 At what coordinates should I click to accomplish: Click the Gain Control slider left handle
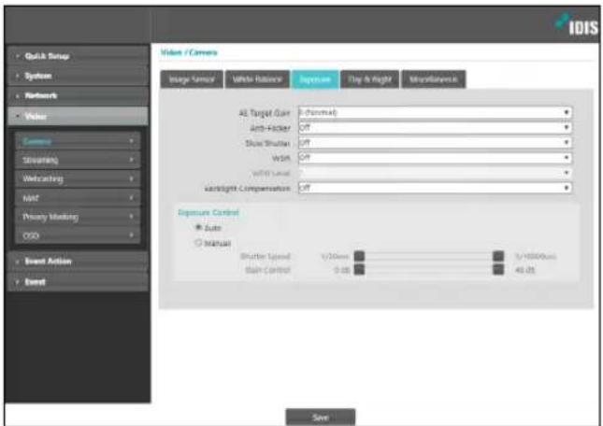pos(359,270)
